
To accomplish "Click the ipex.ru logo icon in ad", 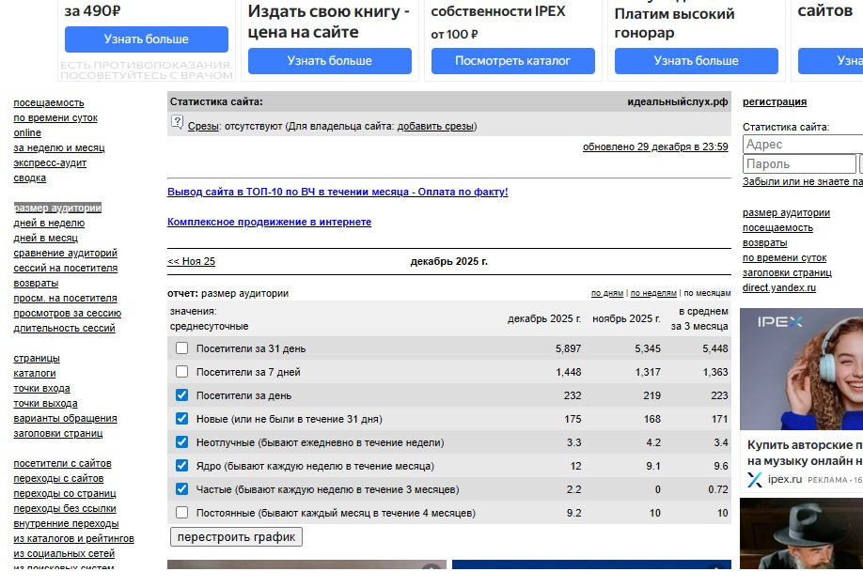I will point(754,480).
